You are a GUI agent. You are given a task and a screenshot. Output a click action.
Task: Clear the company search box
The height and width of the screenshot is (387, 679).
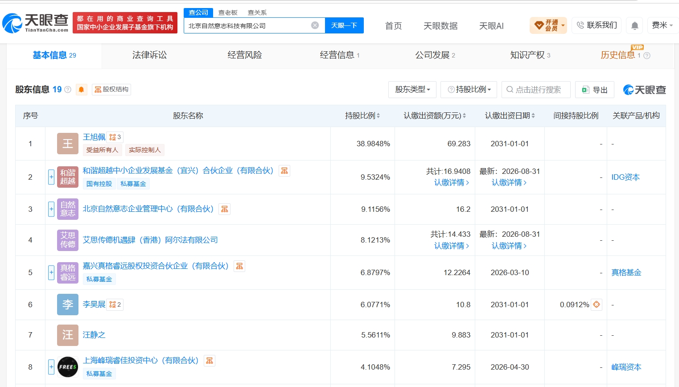tap(315, 25)
